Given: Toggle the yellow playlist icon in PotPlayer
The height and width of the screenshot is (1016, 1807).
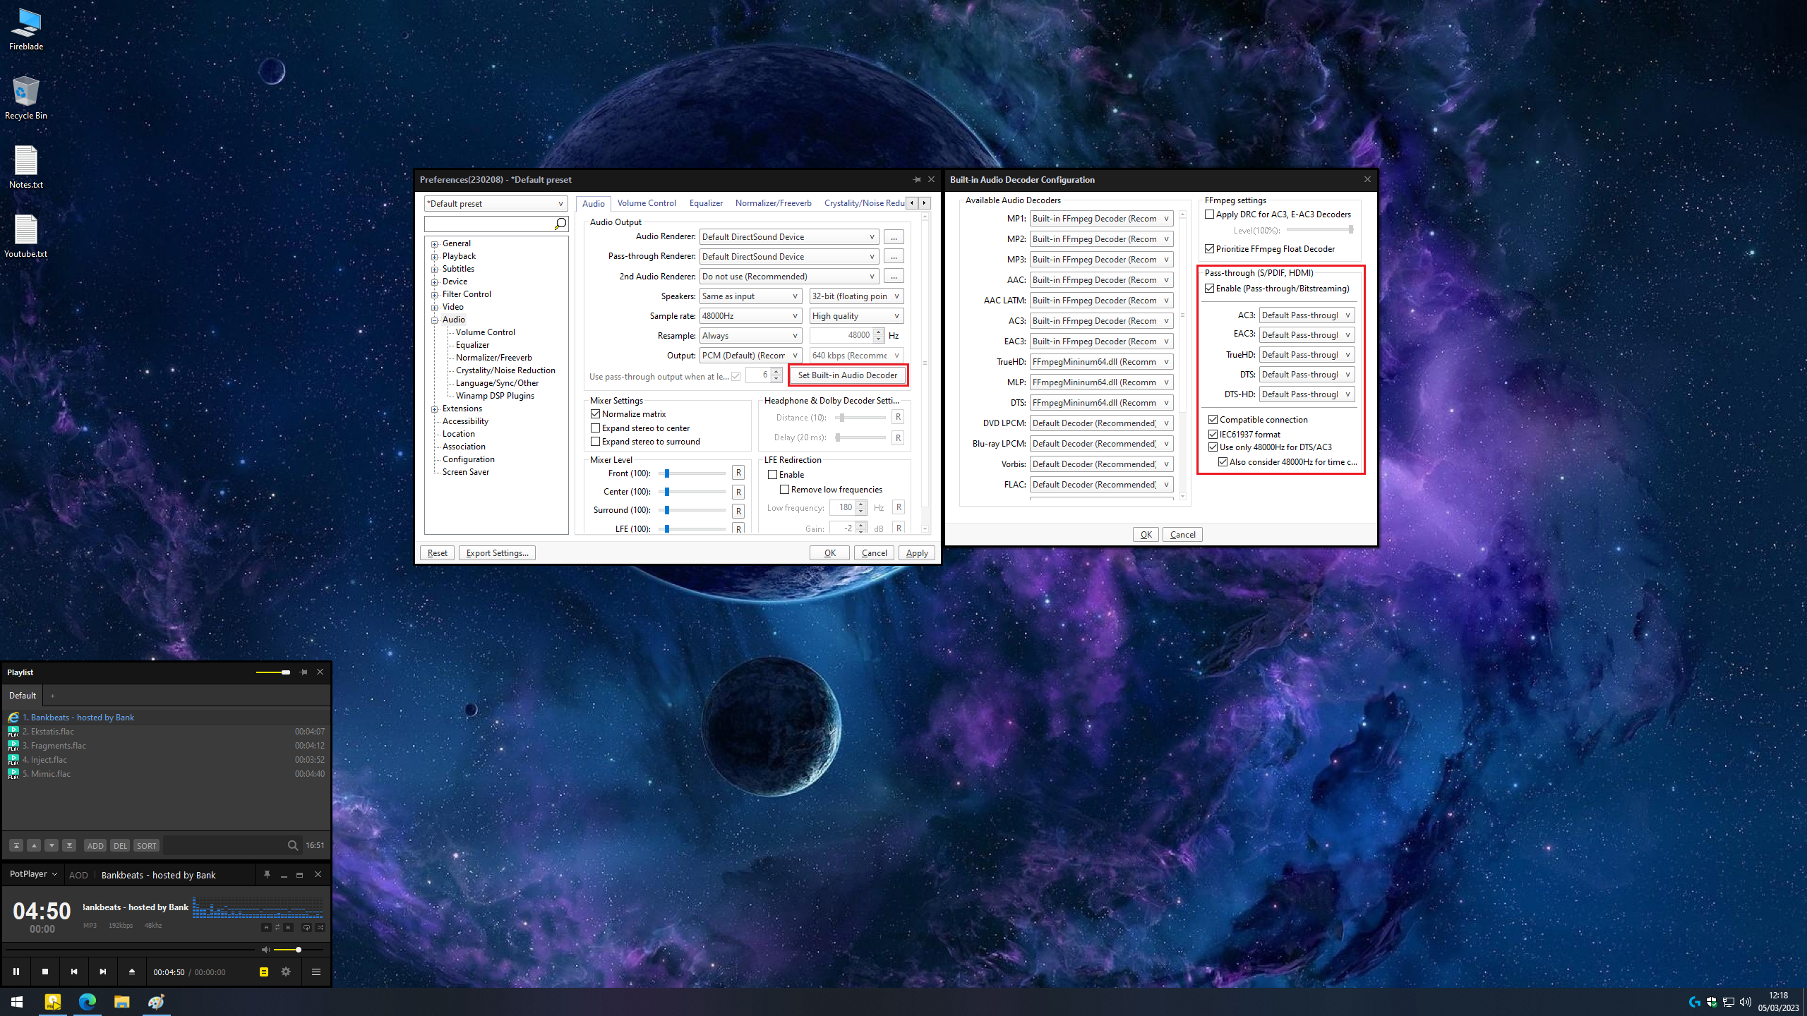Looking at the screenshot, I should 264,972.
